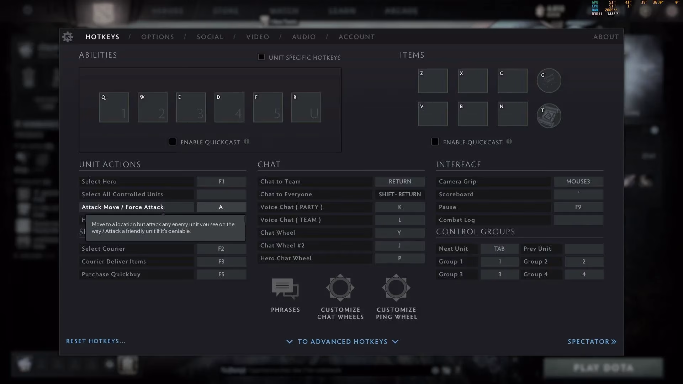Enable Quickcast for items

coord(435,142)
